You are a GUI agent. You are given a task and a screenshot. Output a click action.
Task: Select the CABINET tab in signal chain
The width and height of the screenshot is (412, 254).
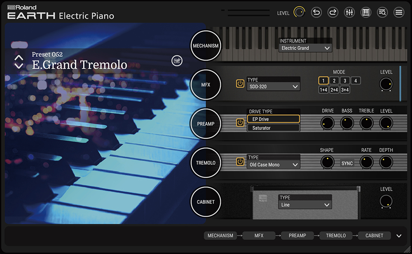(374, 235)
